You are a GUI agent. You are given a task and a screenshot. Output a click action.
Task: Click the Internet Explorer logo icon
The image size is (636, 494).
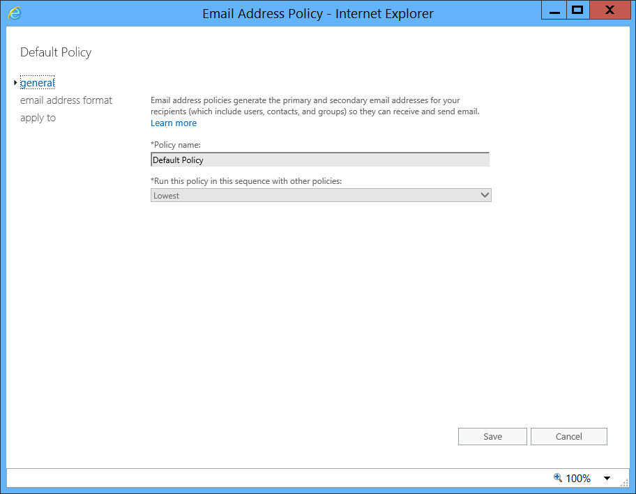click(x=15, y=13)
